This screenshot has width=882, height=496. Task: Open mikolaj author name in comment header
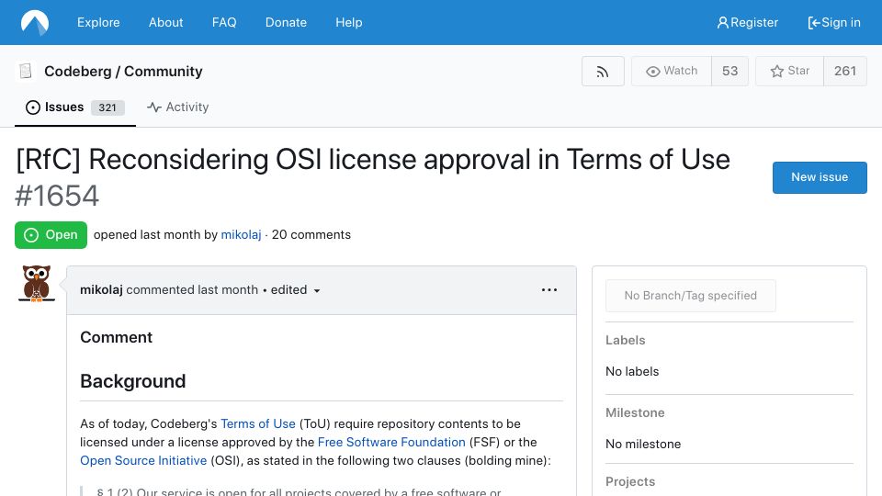tap(101, 289)
